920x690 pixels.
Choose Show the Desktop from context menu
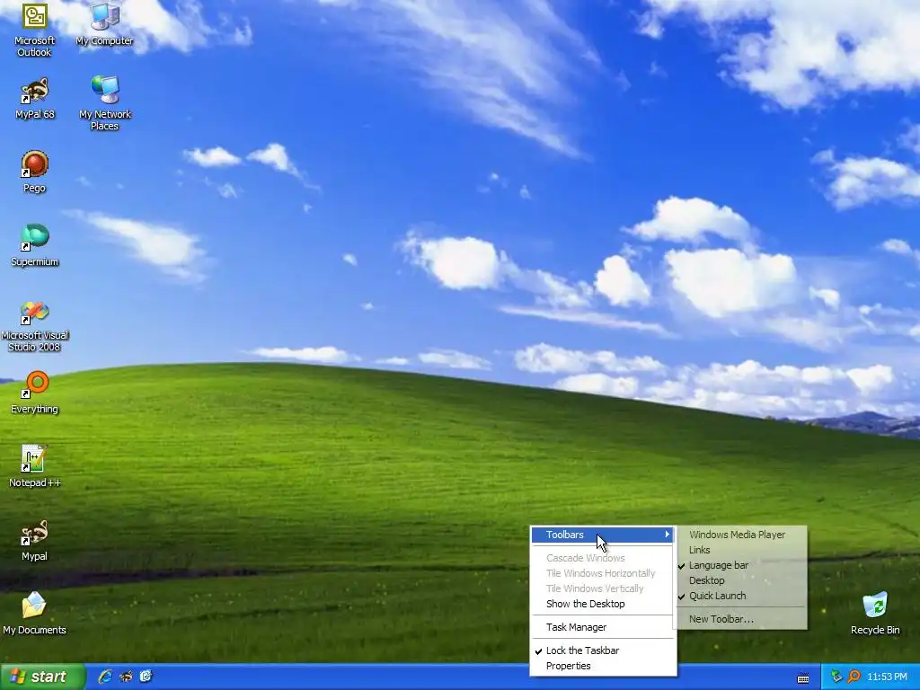[602, 604]
